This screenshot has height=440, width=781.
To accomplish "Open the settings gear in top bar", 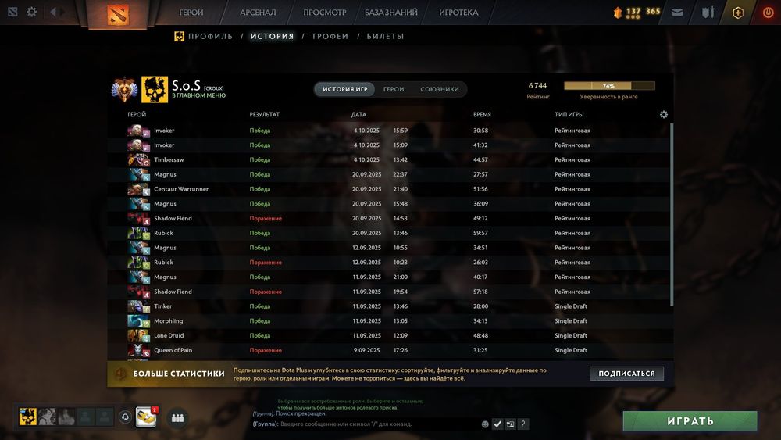I will click(31, 12).
